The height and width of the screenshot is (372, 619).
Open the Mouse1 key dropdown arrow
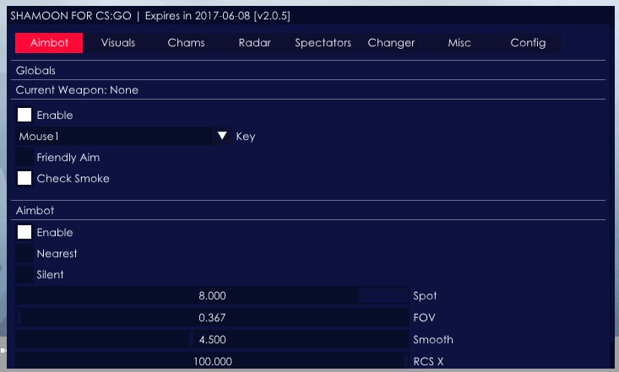(222, 136)
